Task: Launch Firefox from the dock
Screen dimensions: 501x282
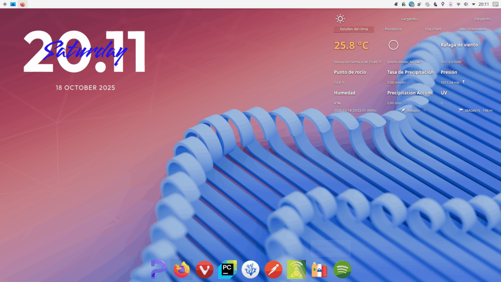Action: (x=182, y=269)
